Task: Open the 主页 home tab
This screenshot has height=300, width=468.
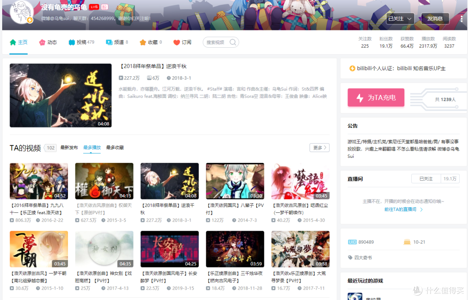Action: pos(19,42)
